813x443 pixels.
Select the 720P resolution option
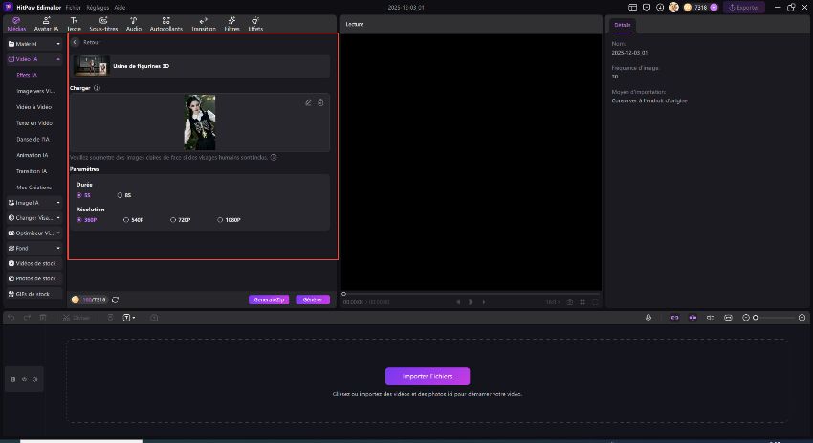pos(180,220)
